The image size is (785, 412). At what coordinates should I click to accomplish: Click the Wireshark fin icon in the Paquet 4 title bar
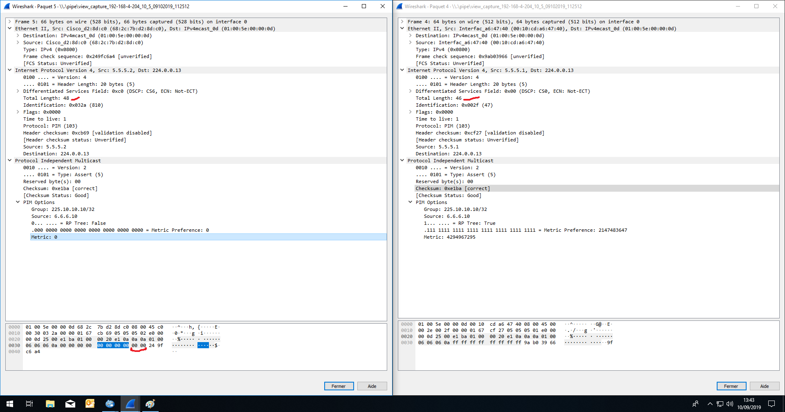(x=399, y=6)
